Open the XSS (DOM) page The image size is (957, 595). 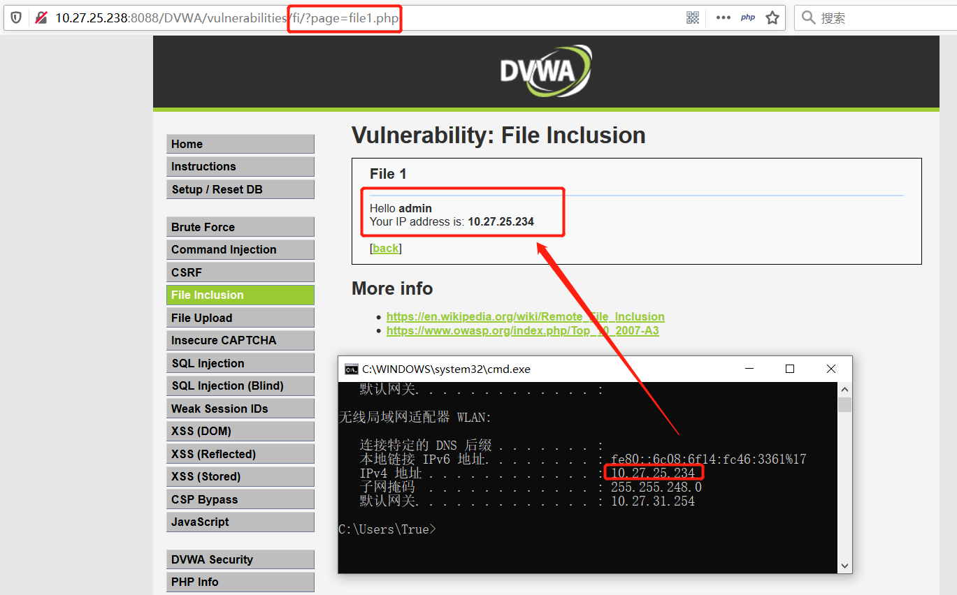pyautogui.click(x=240, y=431)
